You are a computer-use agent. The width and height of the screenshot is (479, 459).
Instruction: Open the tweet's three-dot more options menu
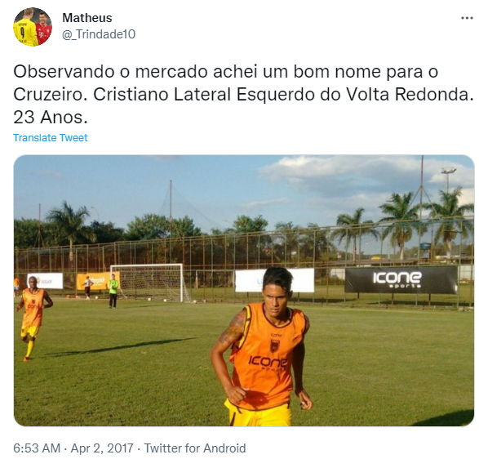coord(467,18)
